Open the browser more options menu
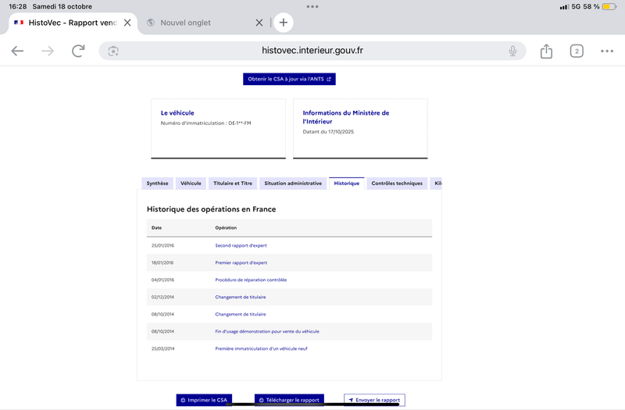Screen dimensions: 625x410 pos(607,52)
